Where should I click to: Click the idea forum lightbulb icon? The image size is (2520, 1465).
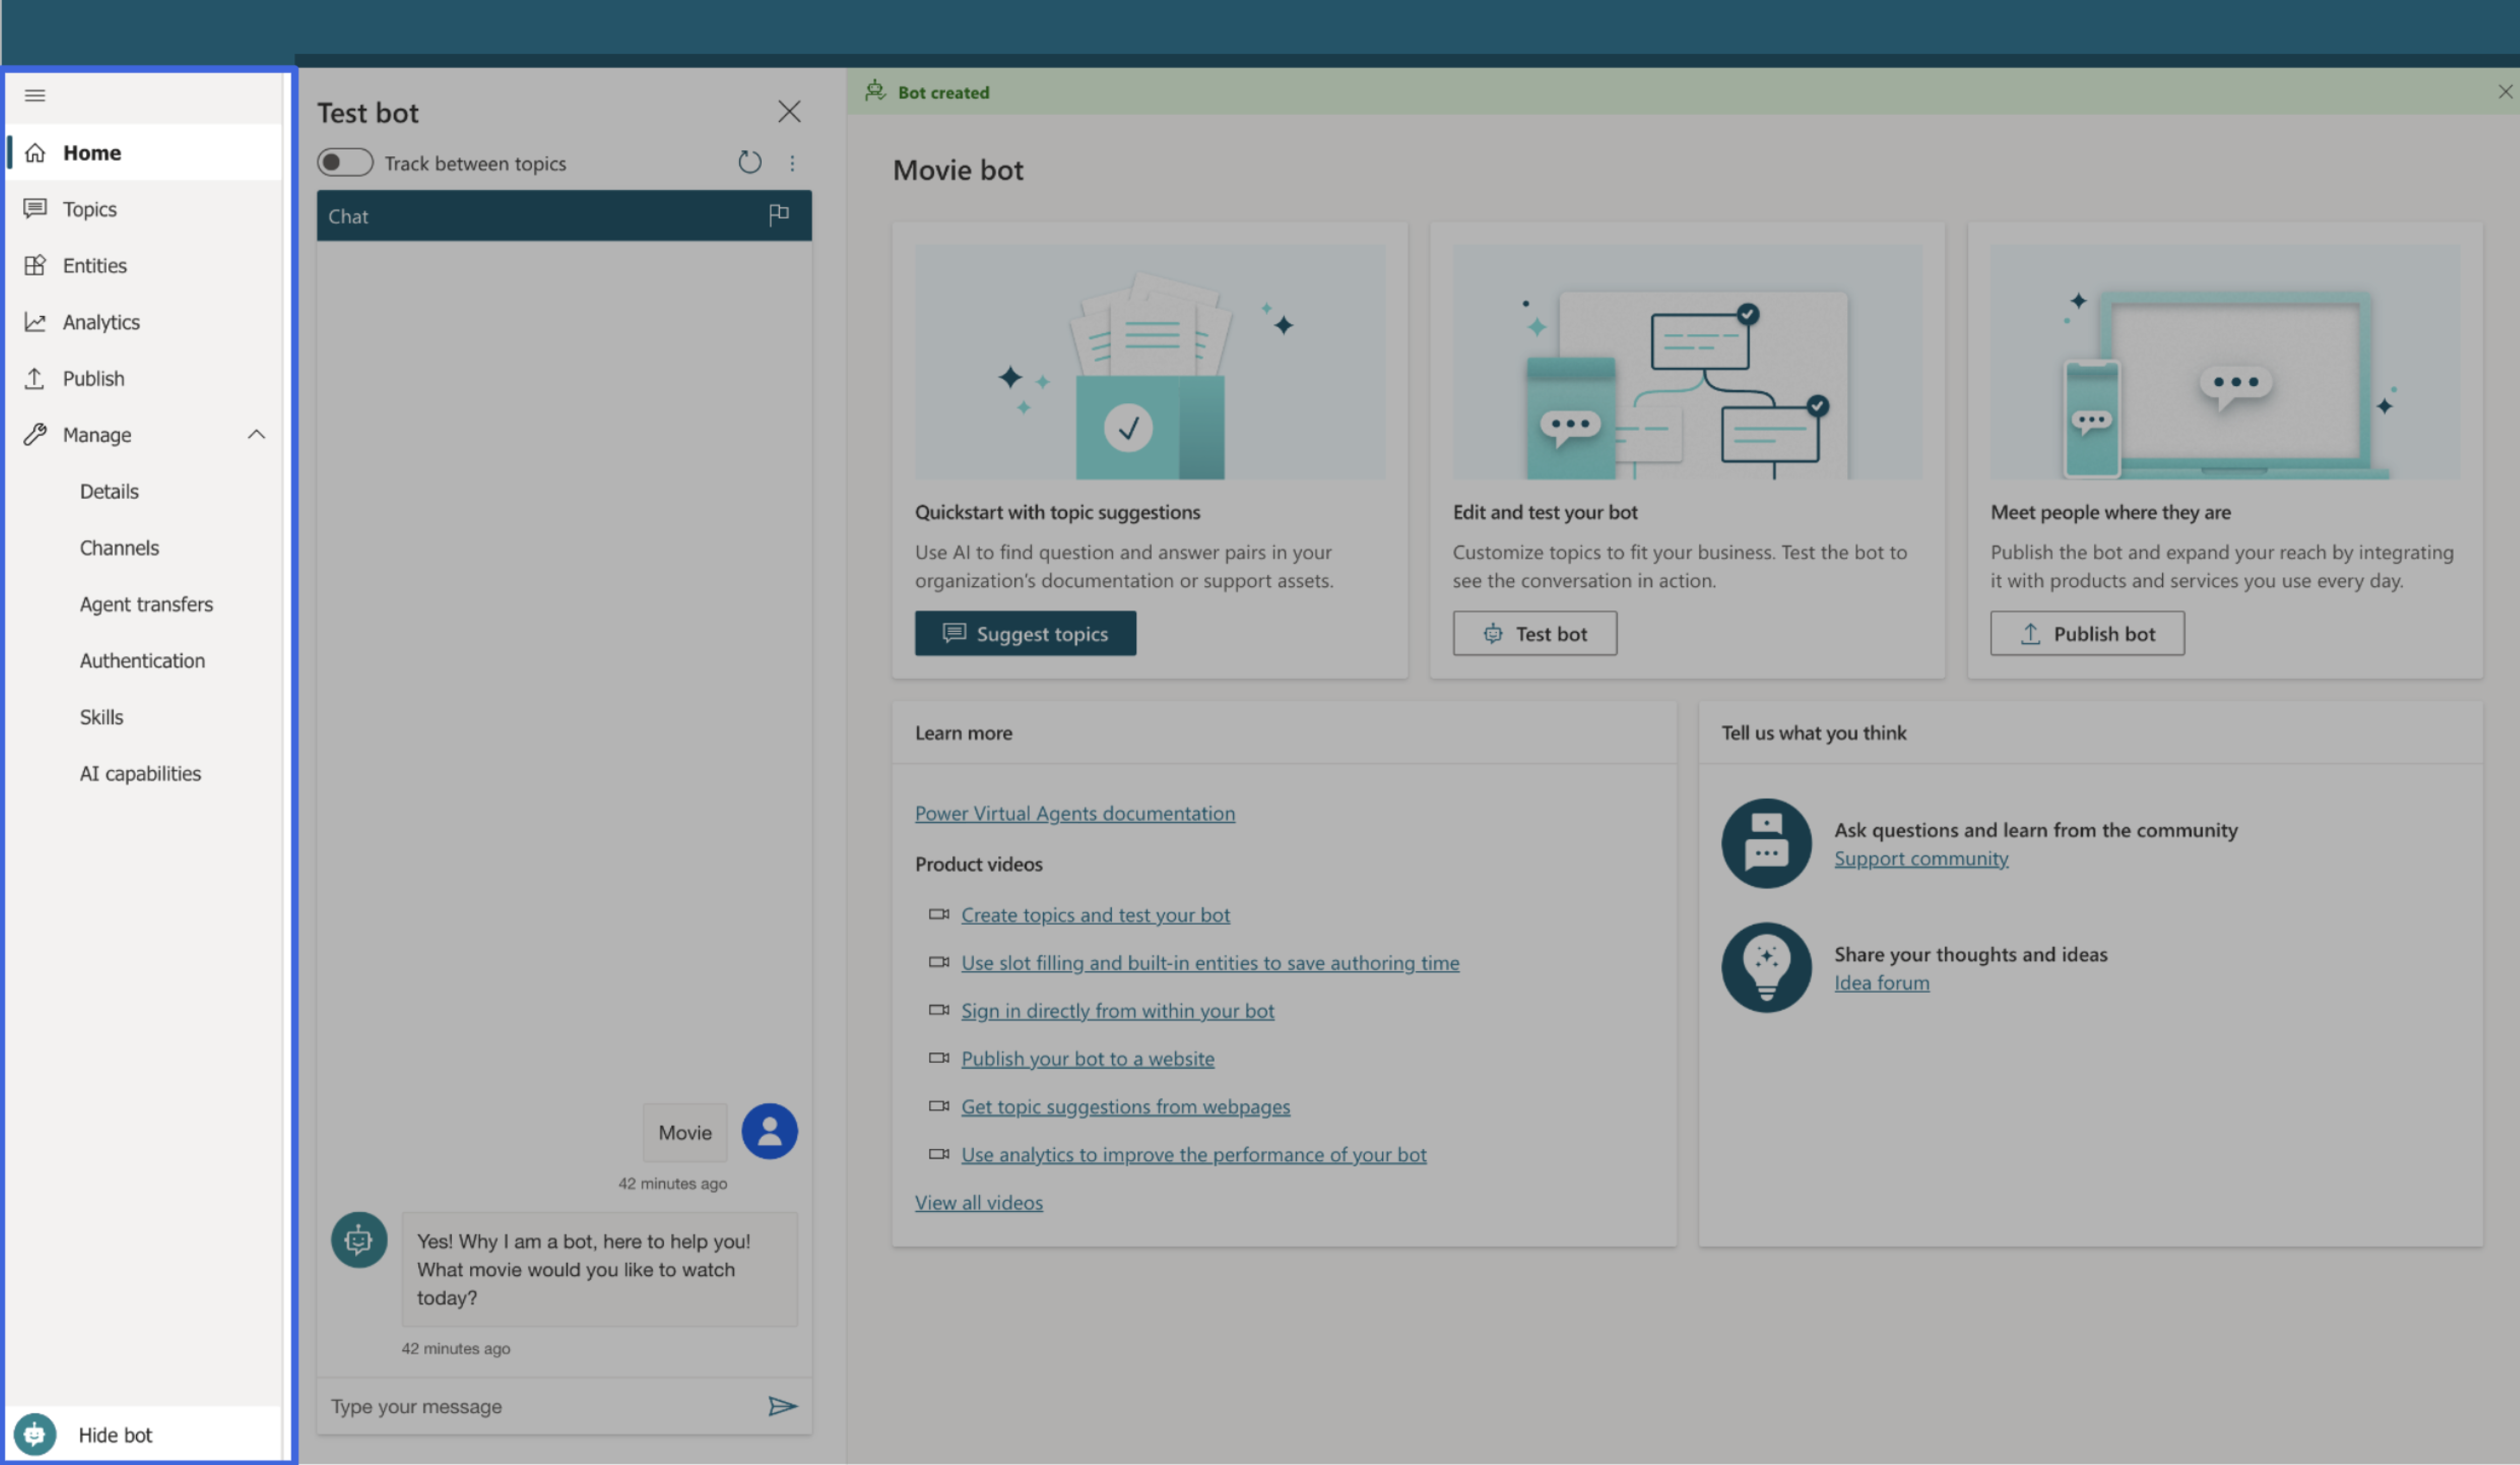point(1766,967)
